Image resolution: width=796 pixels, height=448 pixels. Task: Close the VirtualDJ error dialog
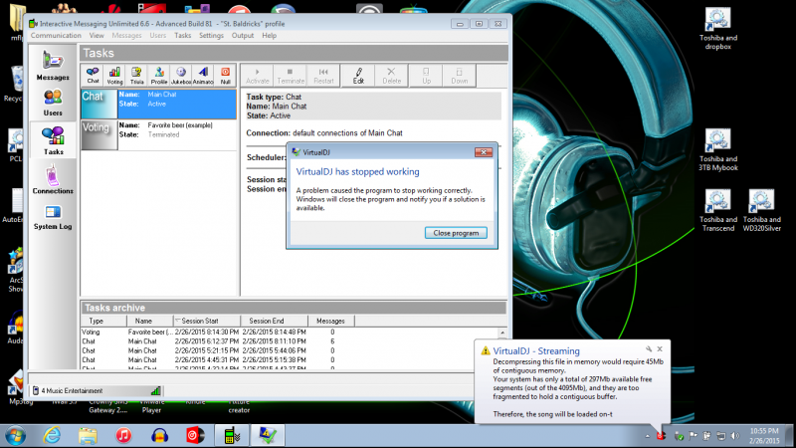coord(484,152)
